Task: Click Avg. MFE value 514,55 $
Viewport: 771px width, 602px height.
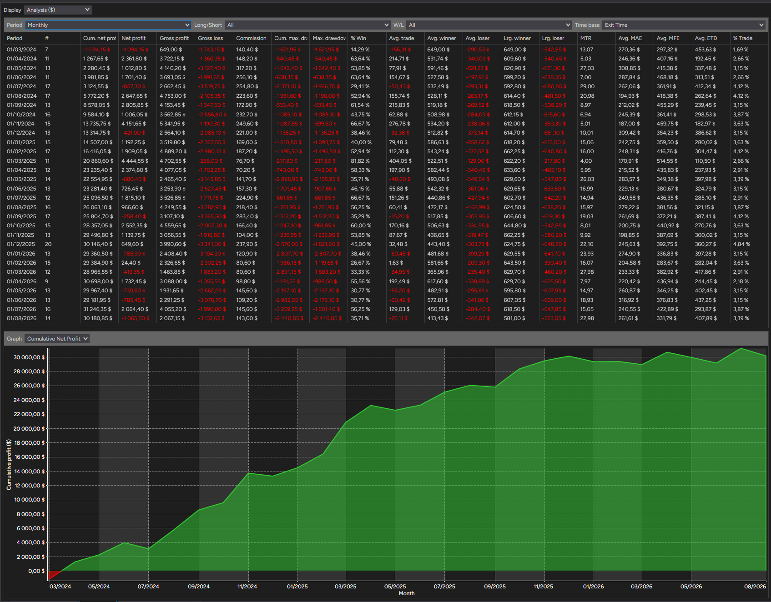Action: 668,161
